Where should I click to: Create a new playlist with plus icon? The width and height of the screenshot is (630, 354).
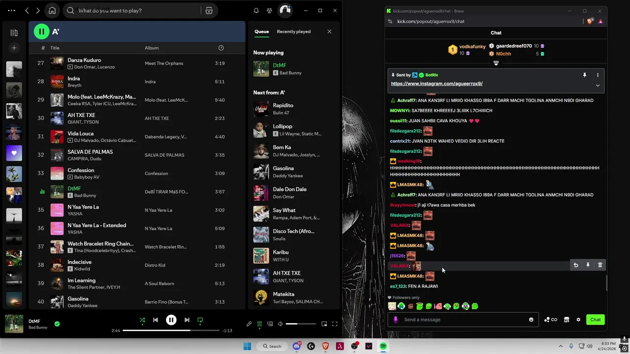14,48
